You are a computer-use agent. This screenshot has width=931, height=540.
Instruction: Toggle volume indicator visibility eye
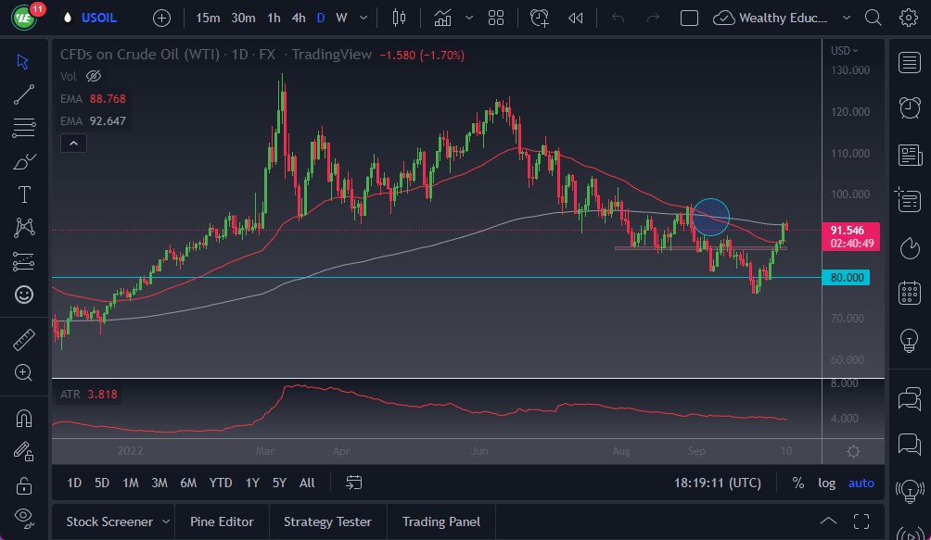pos(93,76)
